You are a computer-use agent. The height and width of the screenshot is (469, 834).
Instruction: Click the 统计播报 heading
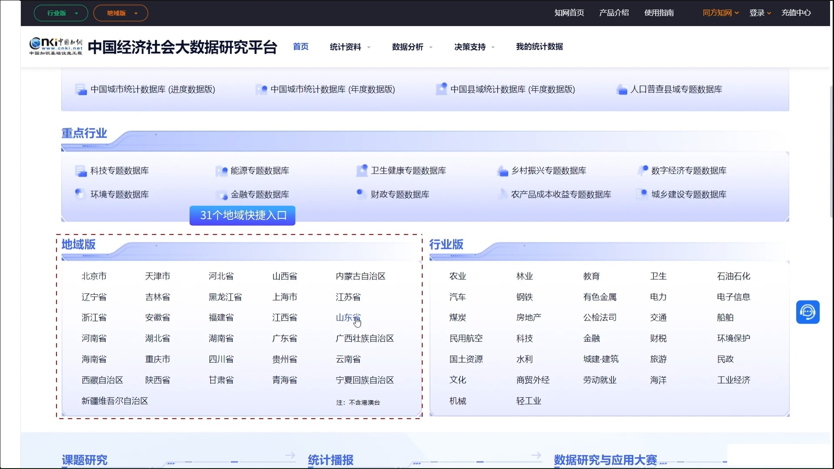pyautogui.click(x=331, y=460)
